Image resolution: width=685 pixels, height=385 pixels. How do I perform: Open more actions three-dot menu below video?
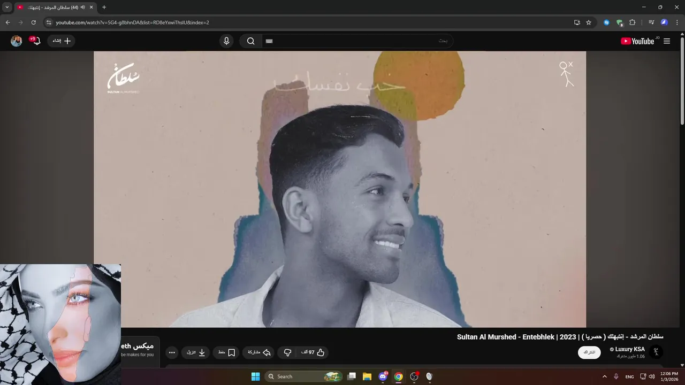(172, 352)
